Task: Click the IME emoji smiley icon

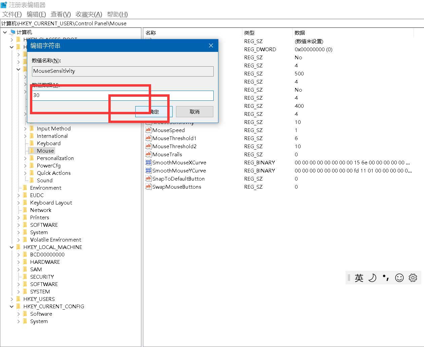Action: (x=399, y=278)
